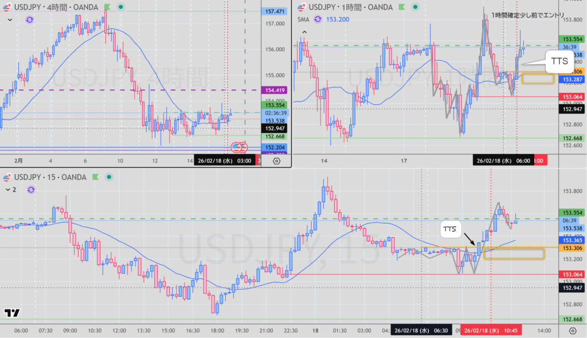The image size is (587, 338).
Task: Collapse the indicator legend in 1-hour chart
Action: click(x=304, y=32)
